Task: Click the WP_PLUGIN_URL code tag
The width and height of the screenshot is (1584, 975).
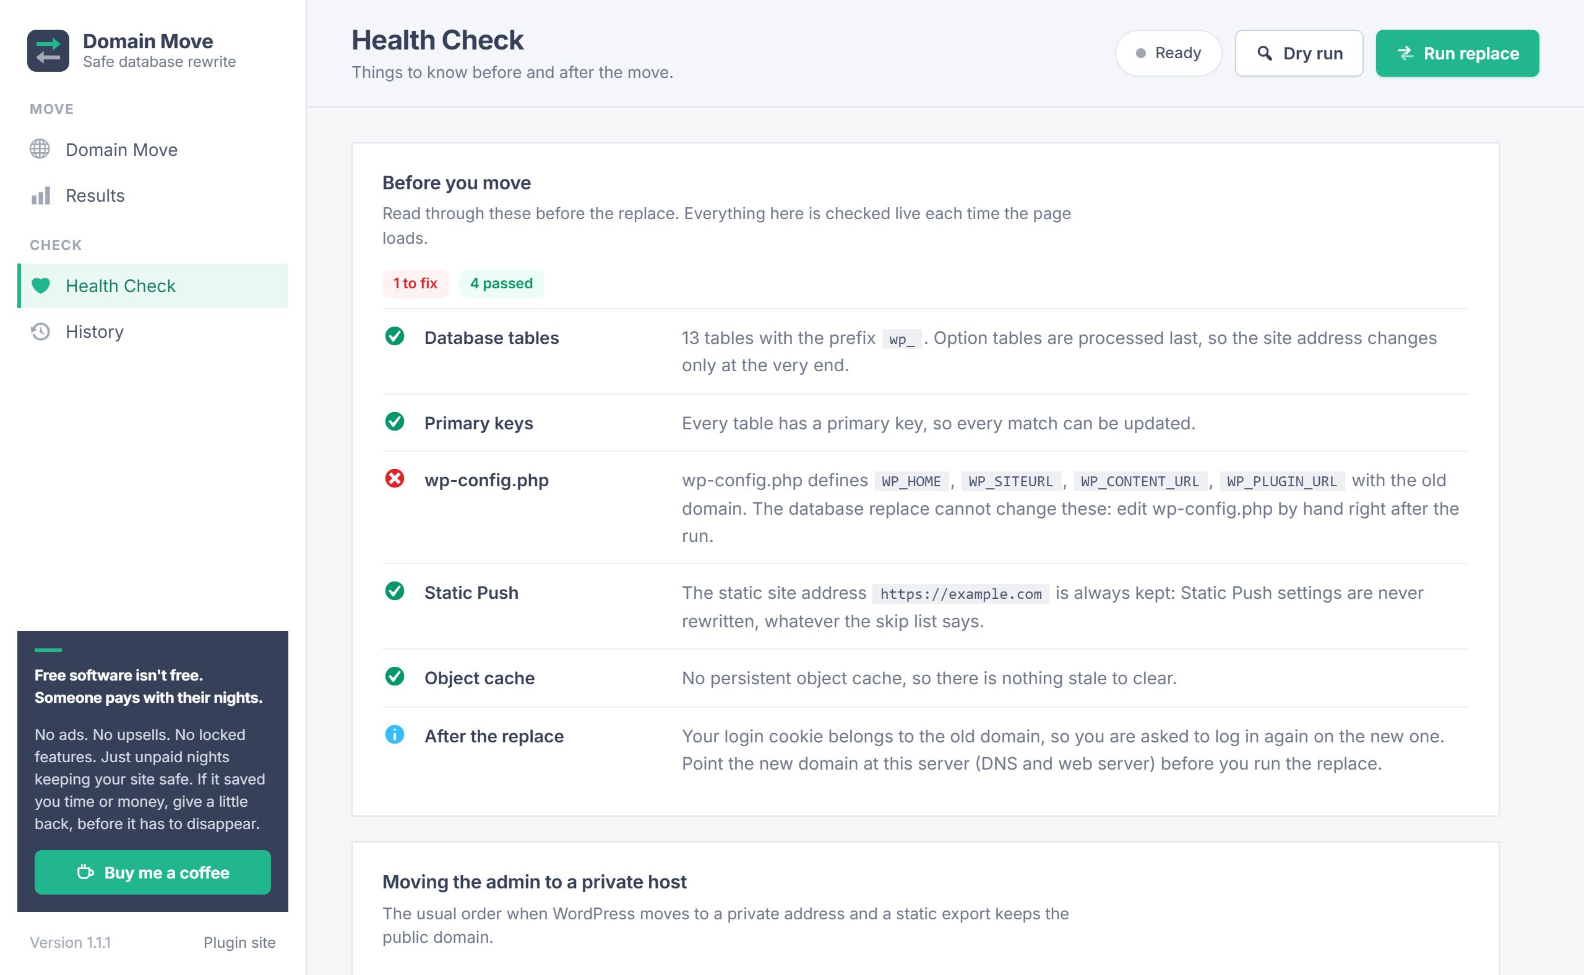Action: [x=1282, y=481]
